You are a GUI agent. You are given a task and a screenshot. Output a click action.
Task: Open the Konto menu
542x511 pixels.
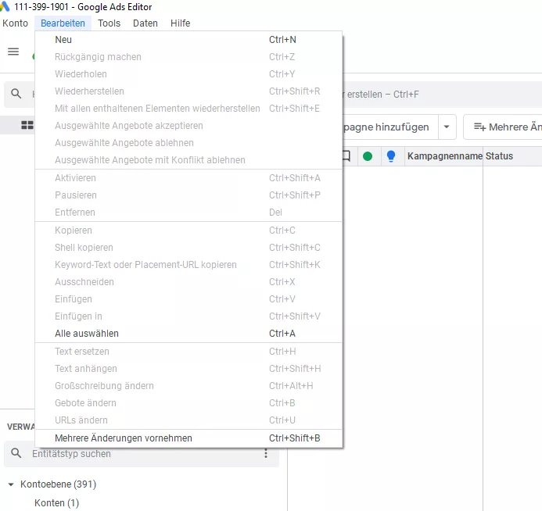tap(15, 23)
